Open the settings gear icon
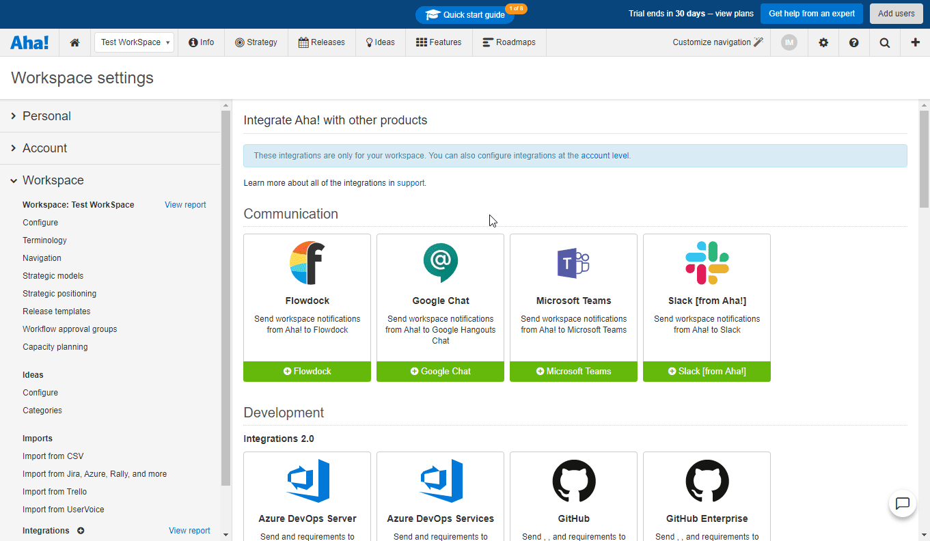The height and width of the screenshot is (541, 930). (x=823, y=42)
